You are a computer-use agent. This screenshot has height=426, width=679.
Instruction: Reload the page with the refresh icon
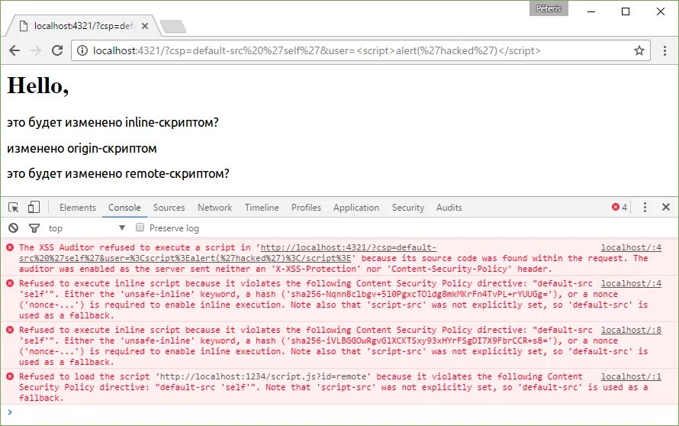(x=57, y=50)
